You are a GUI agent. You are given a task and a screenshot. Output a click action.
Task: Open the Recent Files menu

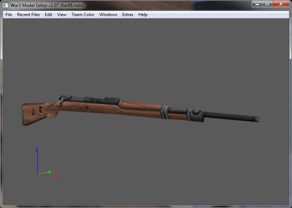pos(28,15)
